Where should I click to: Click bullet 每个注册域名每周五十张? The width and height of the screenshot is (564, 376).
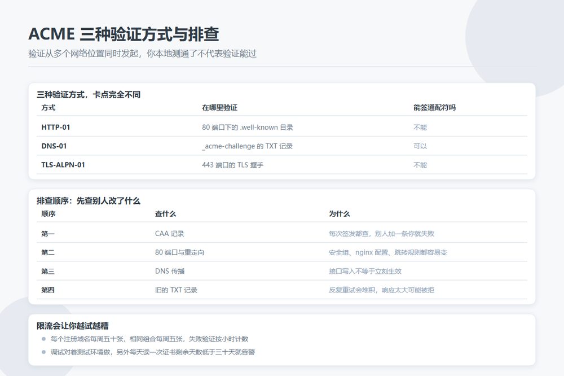(x=87, y=339)
